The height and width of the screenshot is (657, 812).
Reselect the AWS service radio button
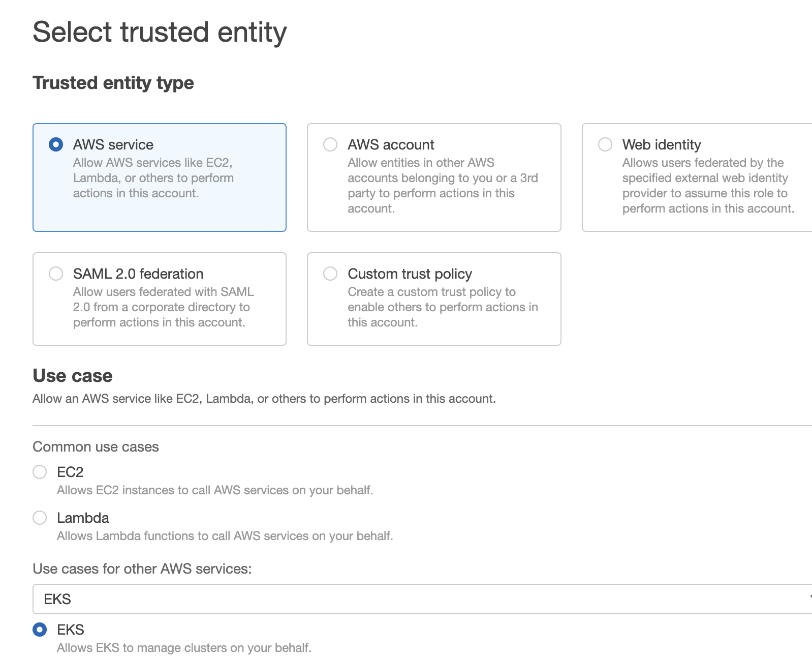pos(56,144)
